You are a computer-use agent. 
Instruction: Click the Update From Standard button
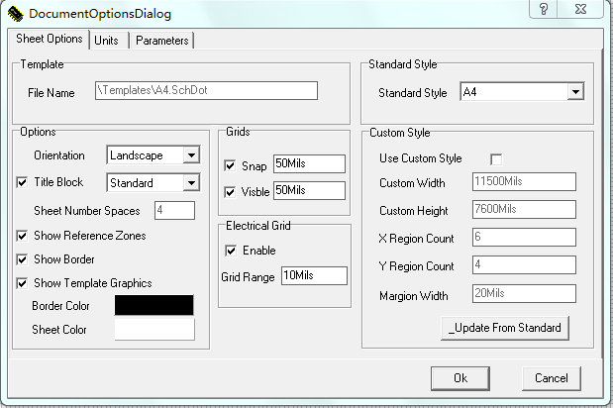pos(504,328)
